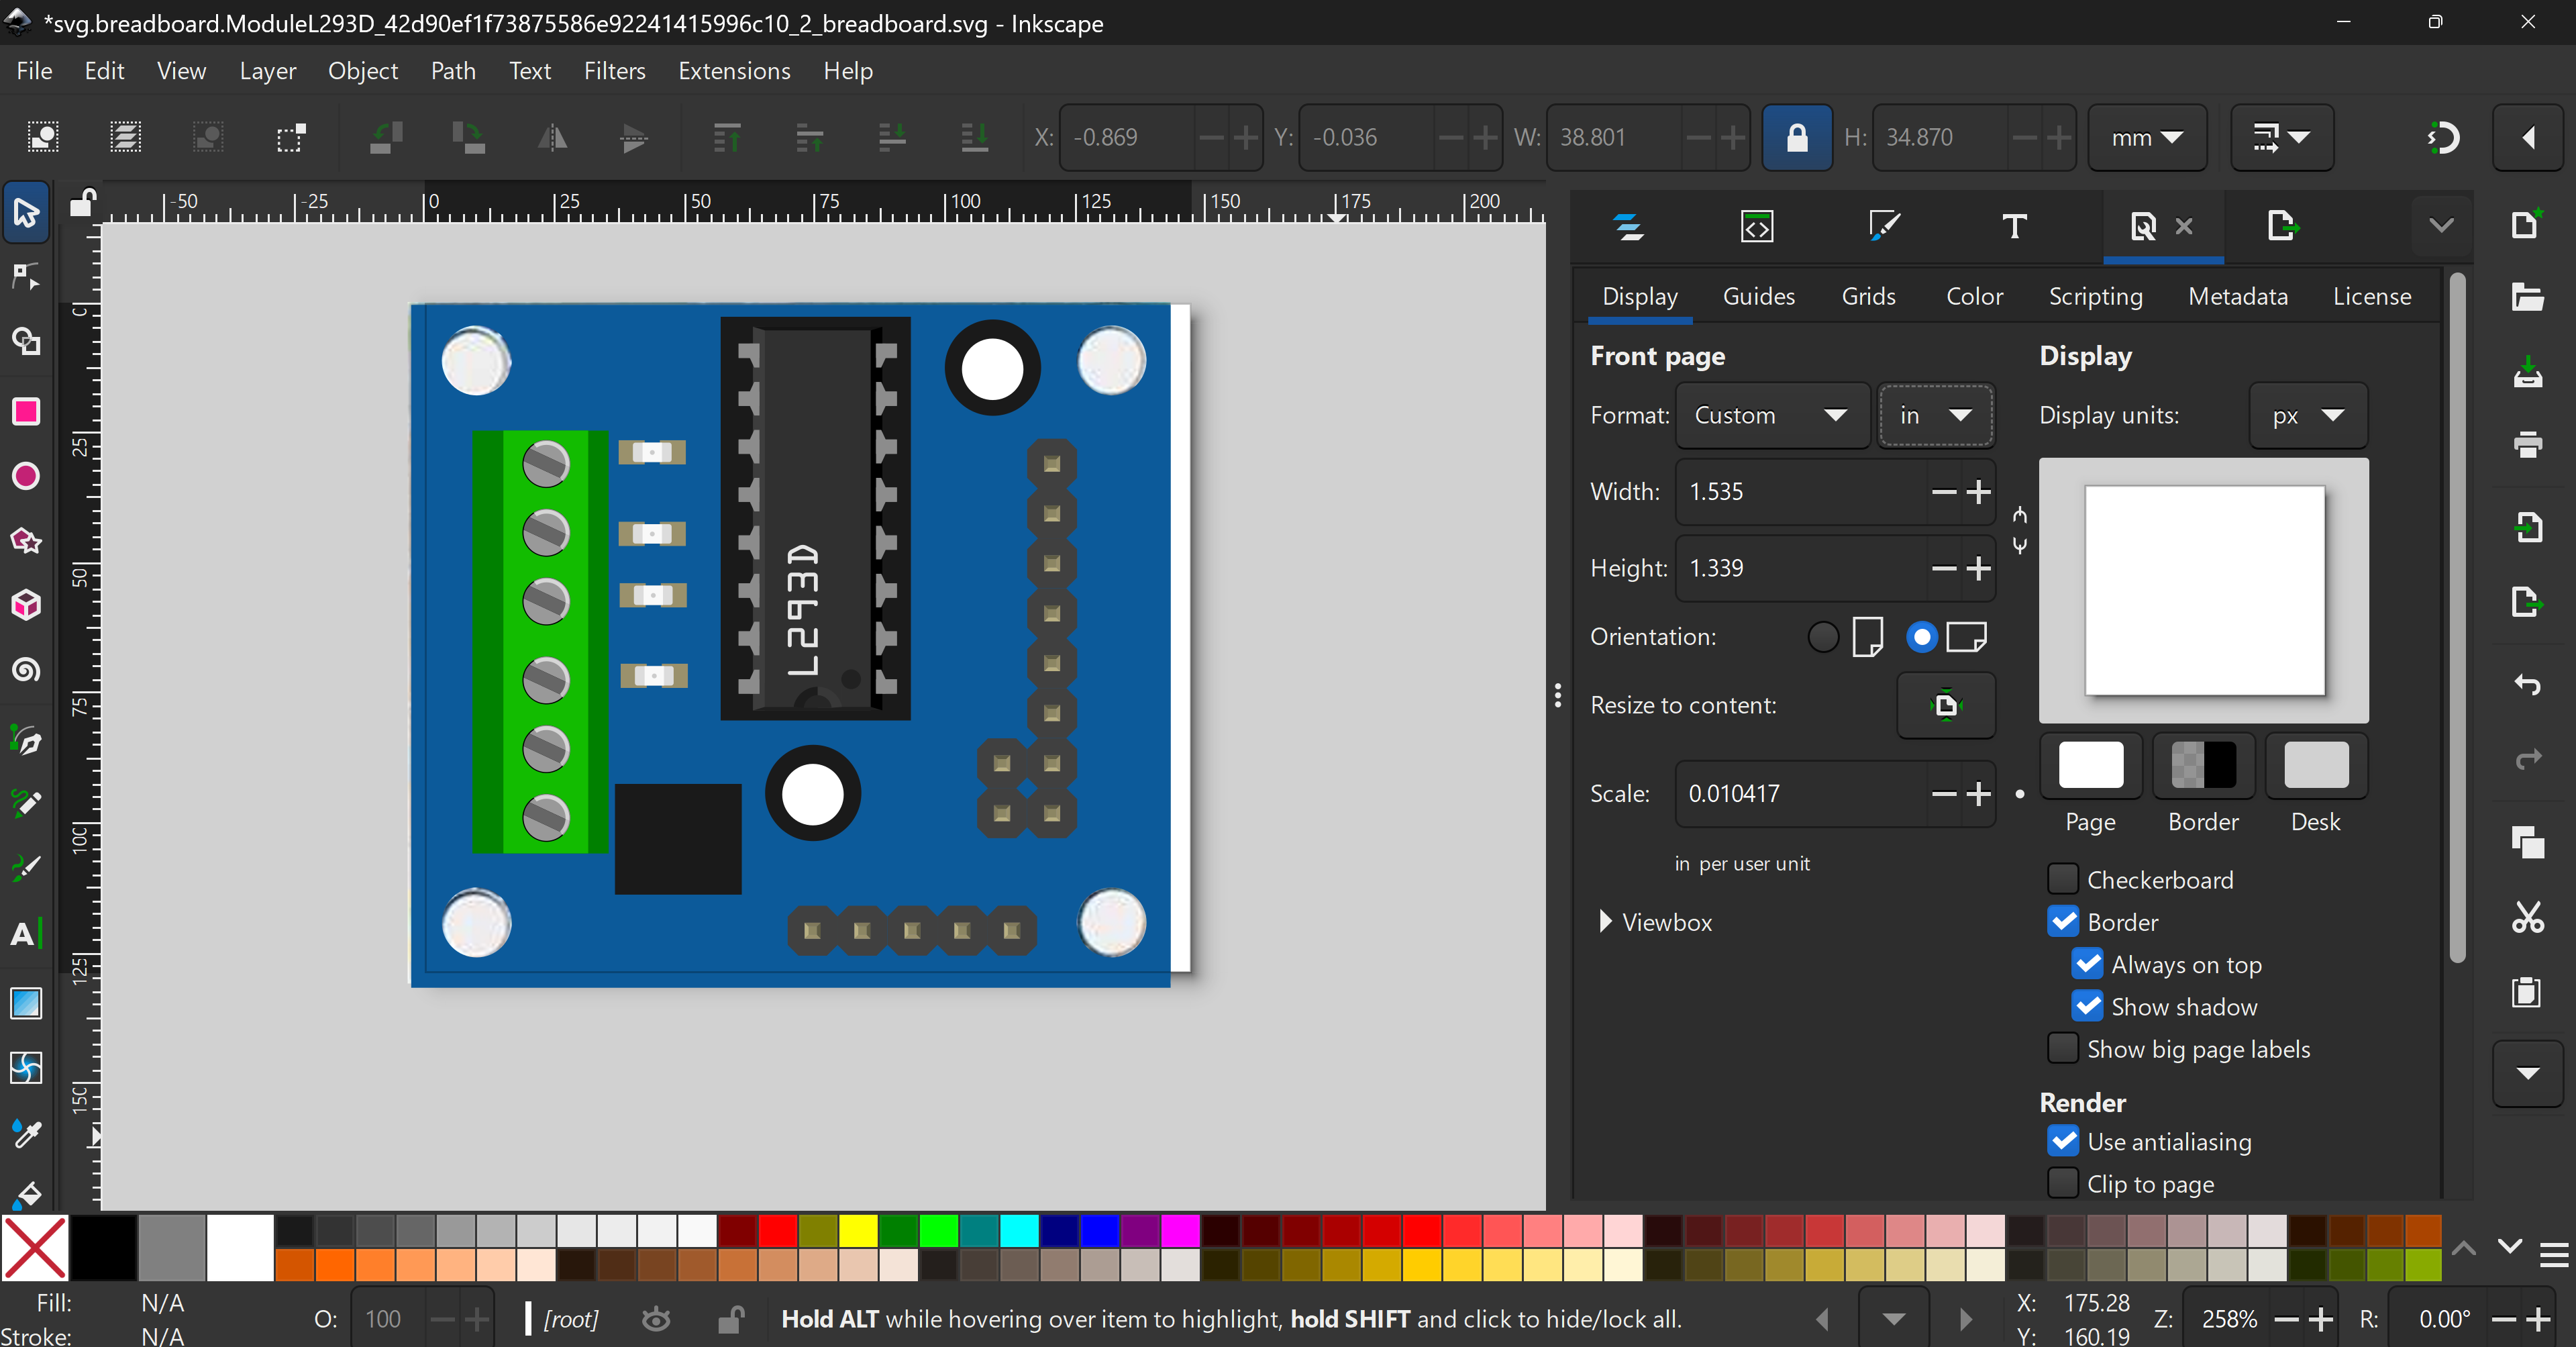Click the Desk color button
Screen dimensions: 2576x1347
[x=2315, y=766]
